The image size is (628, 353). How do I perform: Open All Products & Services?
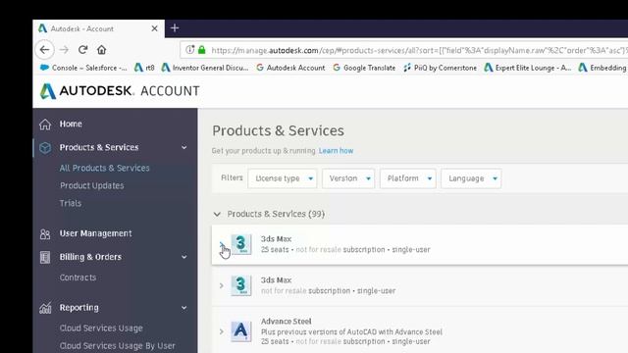click(105, 168)
